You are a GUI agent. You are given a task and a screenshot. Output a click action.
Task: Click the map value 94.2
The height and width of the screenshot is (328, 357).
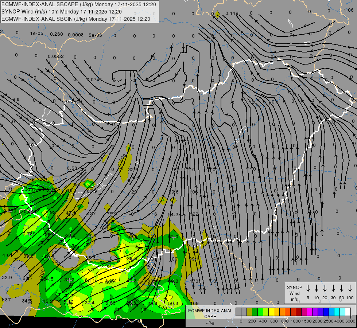[x=173, y=214]
